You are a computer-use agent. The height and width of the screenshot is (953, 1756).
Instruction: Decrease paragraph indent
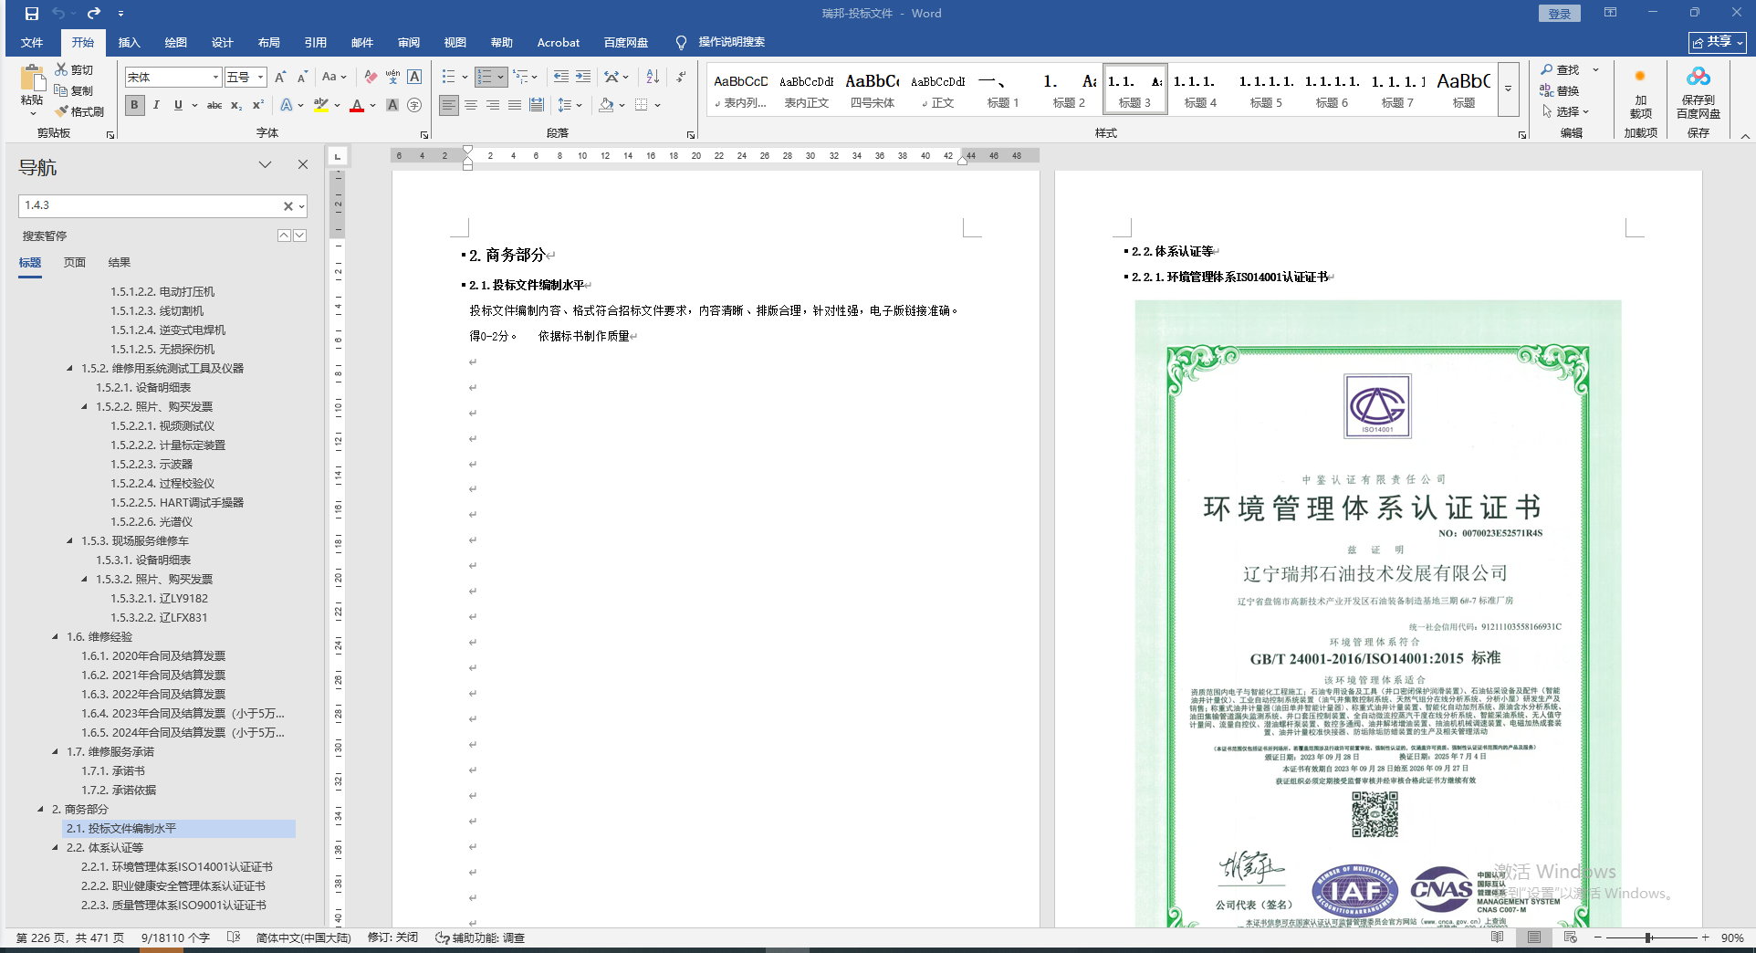point(560,77)
